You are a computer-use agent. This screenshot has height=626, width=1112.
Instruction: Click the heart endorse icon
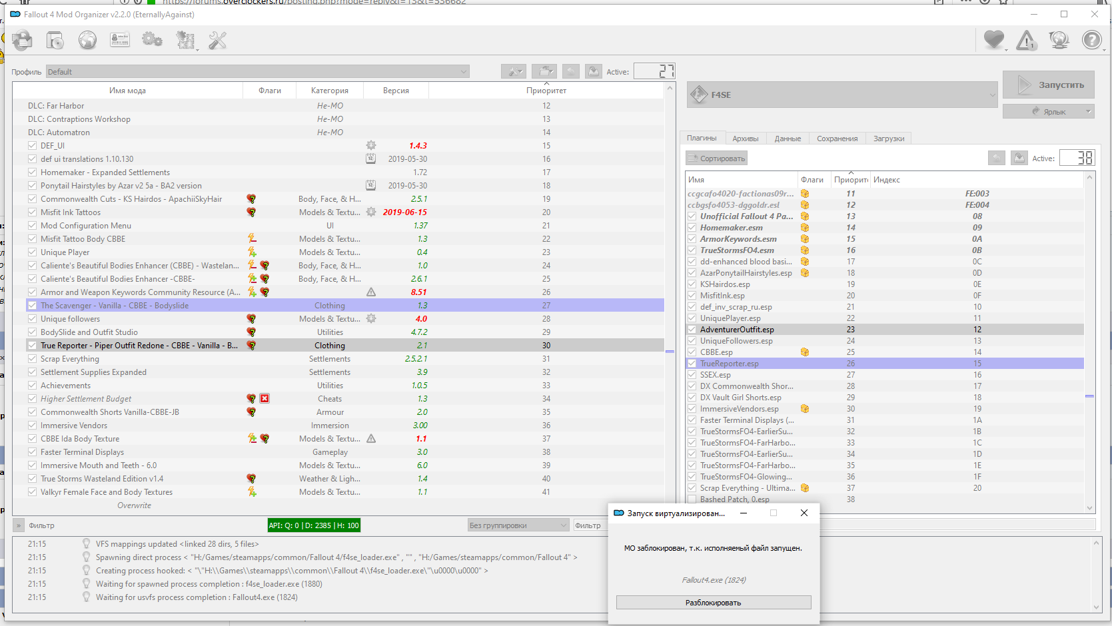[x=994, y=41]
